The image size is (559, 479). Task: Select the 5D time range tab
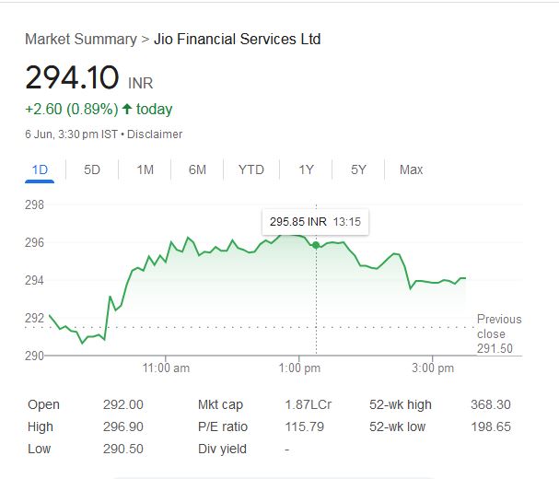(92, 169)
